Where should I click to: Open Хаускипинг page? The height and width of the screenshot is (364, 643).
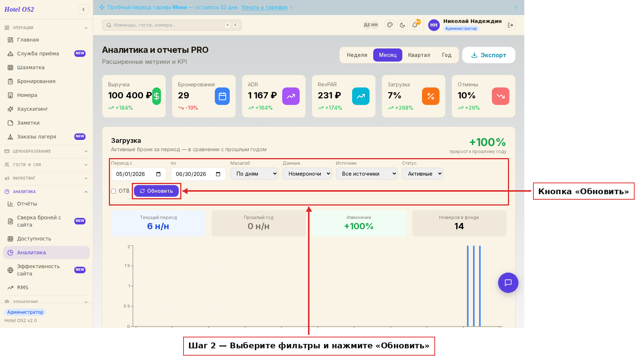coord(46,109)
